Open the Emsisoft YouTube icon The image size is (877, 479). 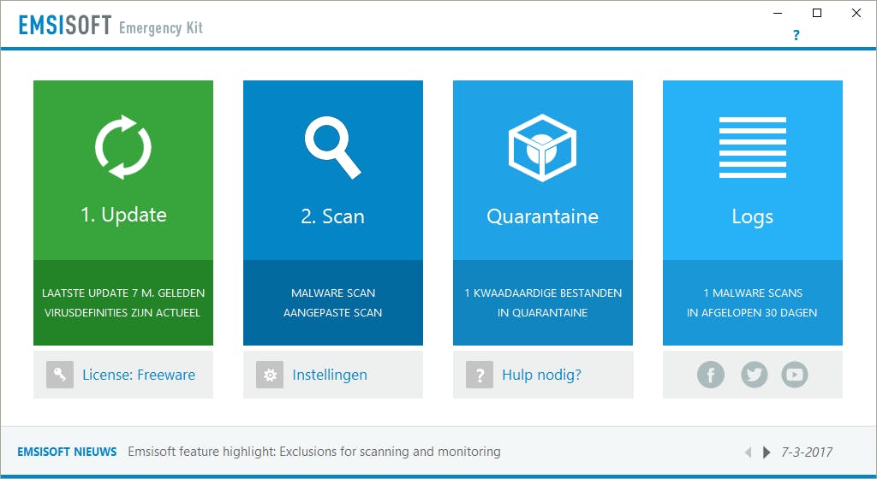[794, 375]
